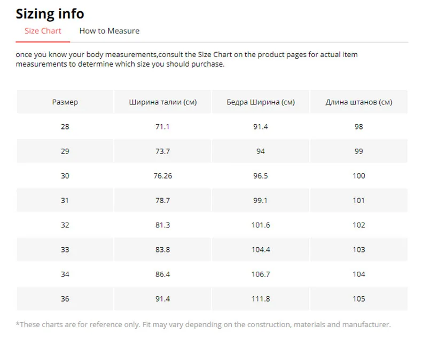This screenshot has height=350, width=422.
Task: Select the 99.1 hip measurement
Action: (260, 200)
